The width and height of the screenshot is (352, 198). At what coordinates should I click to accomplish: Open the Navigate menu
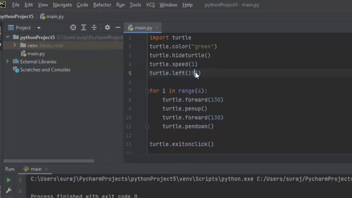[x=62, y=5]
